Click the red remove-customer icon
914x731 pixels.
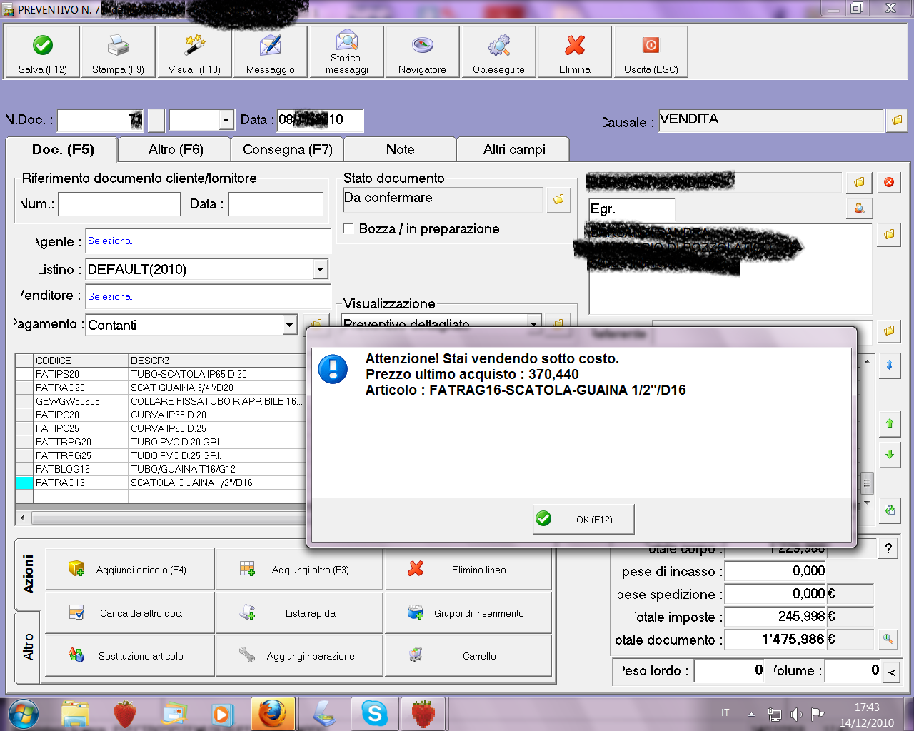click(889, 182)
